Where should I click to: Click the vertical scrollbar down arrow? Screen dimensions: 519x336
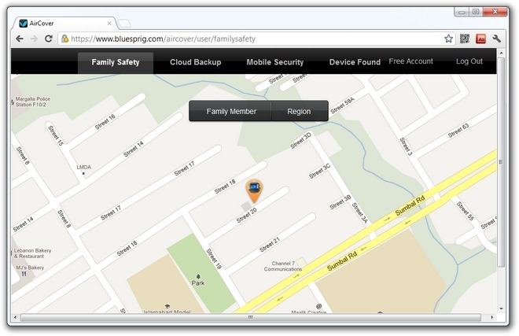click(x=501, y=308)
